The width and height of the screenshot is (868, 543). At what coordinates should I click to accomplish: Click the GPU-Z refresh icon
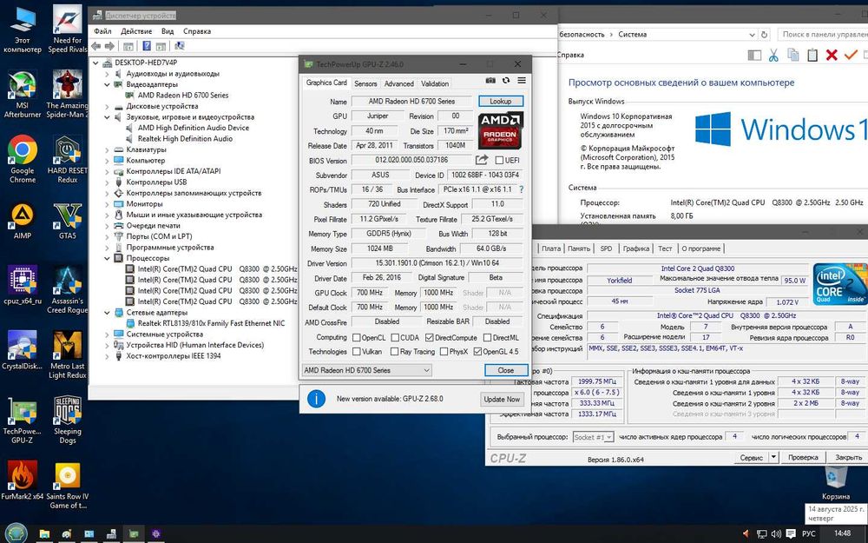(506, 81)
